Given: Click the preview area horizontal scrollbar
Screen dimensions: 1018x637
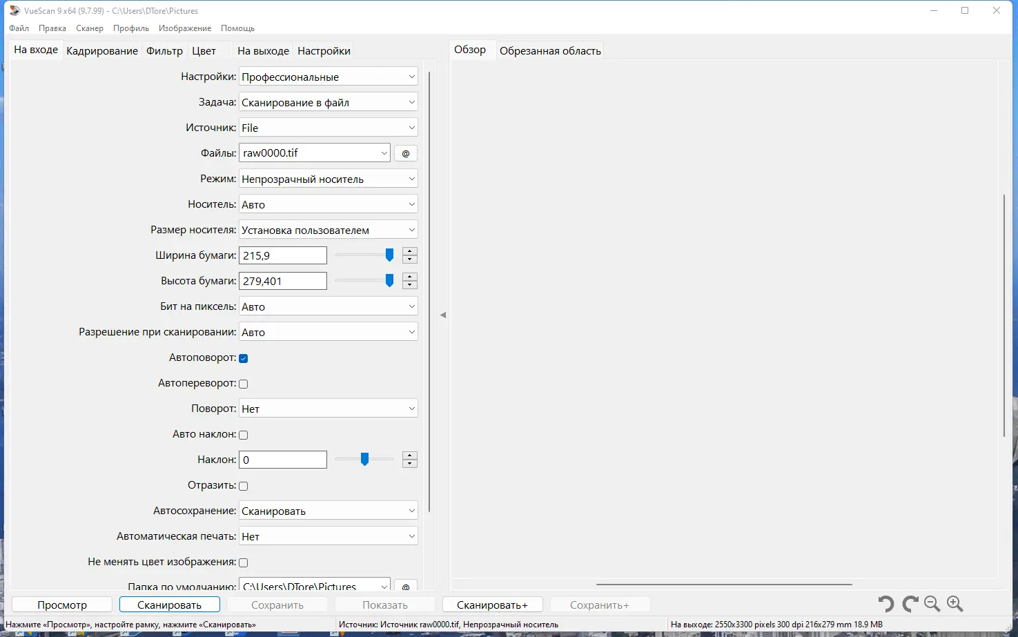Looking at the screenshot, I should point(724,585).
